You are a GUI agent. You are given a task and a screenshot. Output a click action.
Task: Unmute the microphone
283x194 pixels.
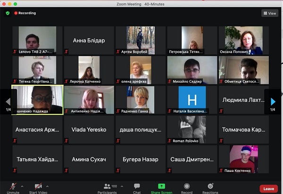coord(13,187)
